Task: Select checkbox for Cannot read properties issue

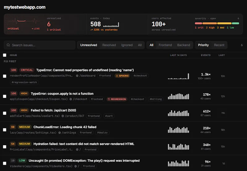Action: (5, 76)
